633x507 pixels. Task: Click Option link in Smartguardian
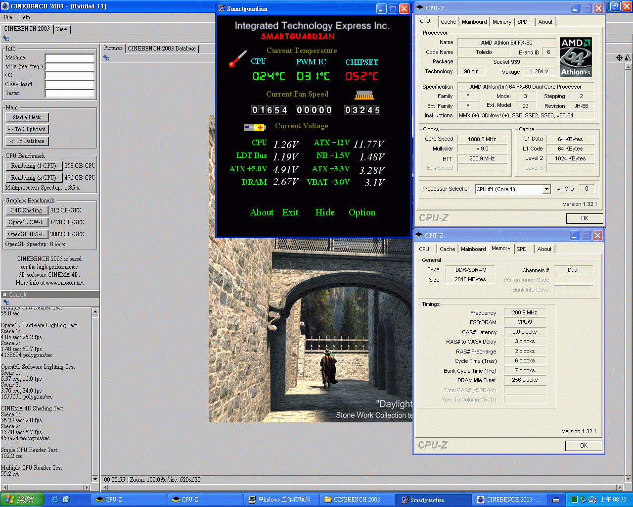(x=362, y=212)
